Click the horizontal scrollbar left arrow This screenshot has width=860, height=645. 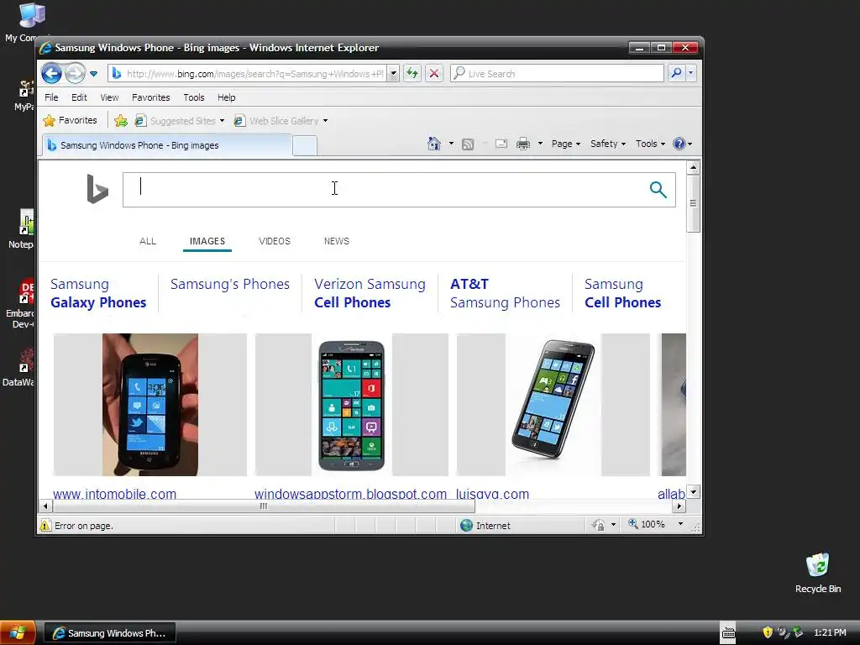45,506
